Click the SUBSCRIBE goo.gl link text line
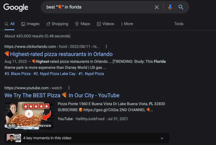This screenshot has height=145, width=216. 105,110
